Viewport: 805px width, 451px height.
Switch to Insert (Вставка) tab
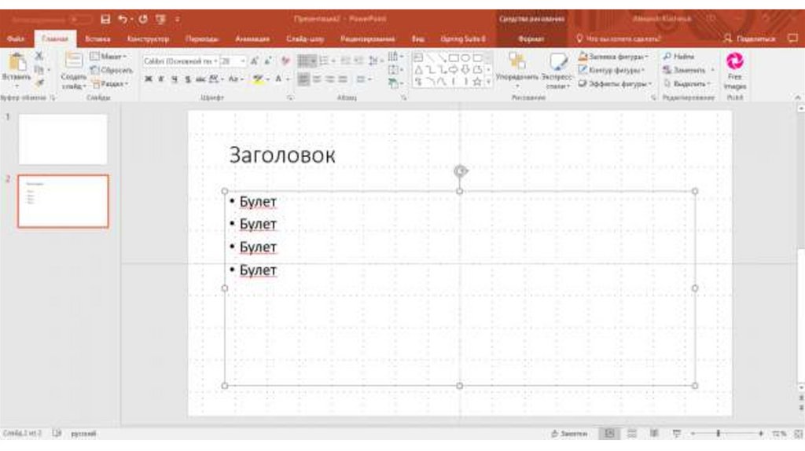point(97,38)
